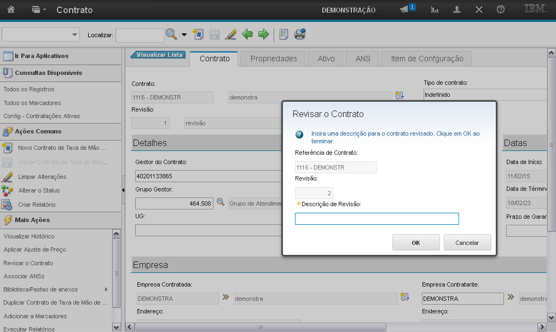Click Empresa Contratada detail chevron icon

tap(226, 297)
